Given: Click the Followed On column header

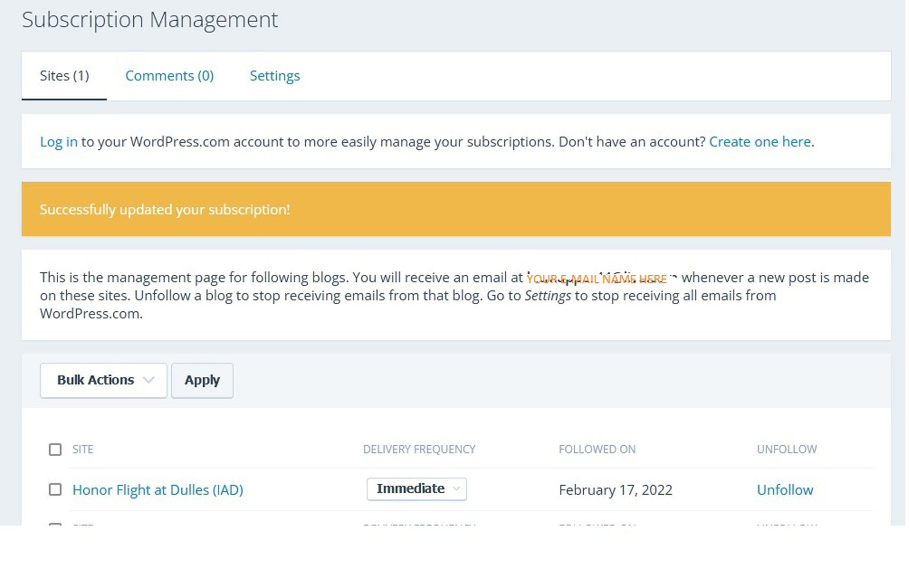Looking at the screenshot, I should tap(597, 449).
